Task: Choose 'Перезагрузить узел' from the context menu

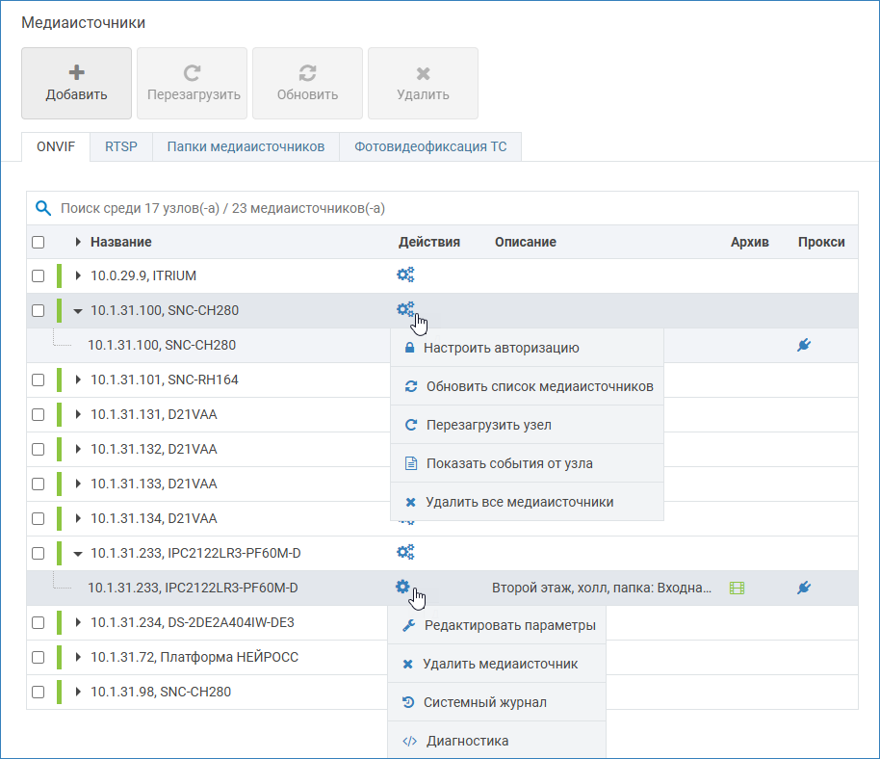Action: click(x=488, y=425)
